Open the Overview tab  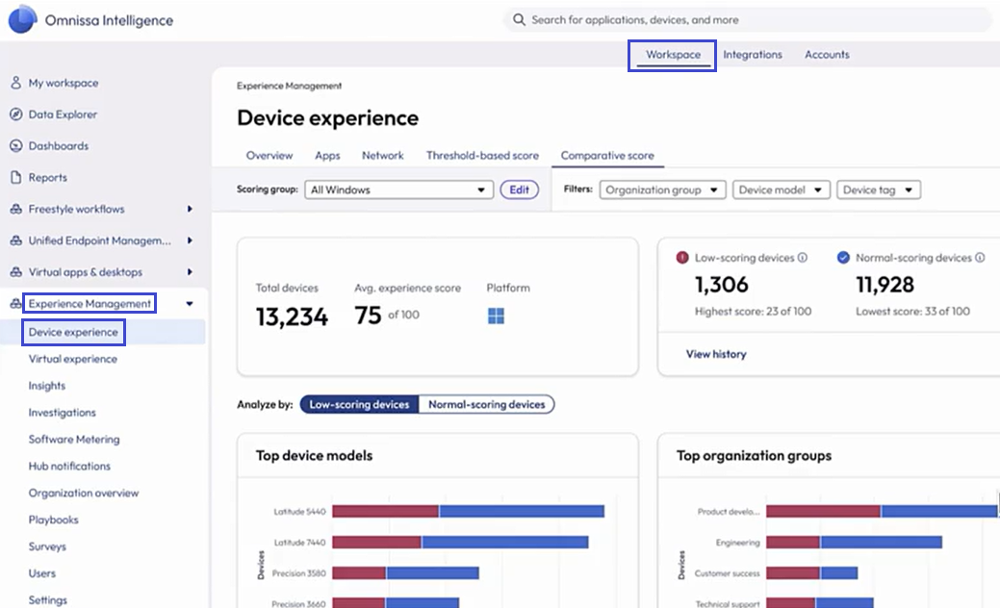[269, 156]
